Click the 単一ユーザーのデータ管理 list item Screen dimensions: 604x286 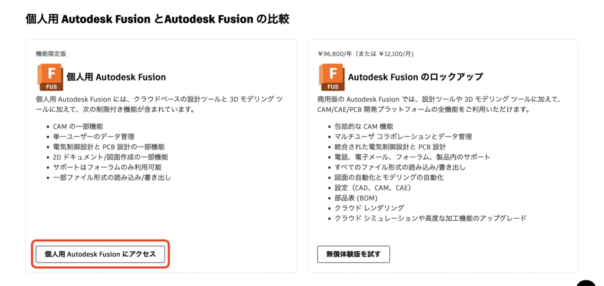click(x=94, y=137)
